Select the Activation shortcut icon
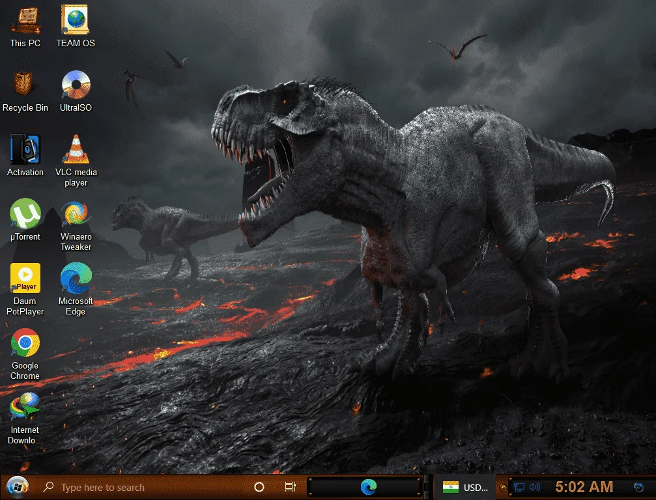This screenshot has height=500, width=656. point(25,149)
